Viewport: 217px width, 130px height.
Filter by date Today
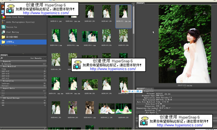coord(23,69)
